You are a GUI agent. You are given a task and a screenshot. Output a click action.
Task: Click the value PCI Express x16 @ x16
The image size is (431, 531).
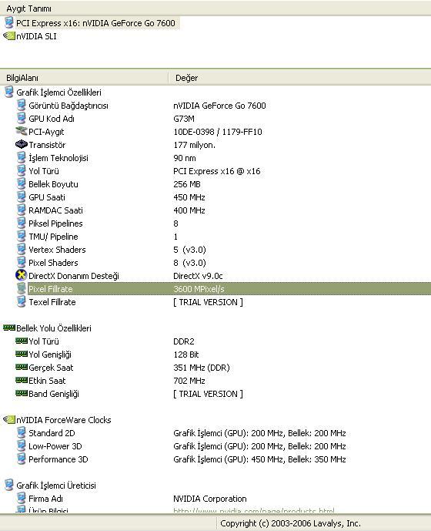(217, 171)
